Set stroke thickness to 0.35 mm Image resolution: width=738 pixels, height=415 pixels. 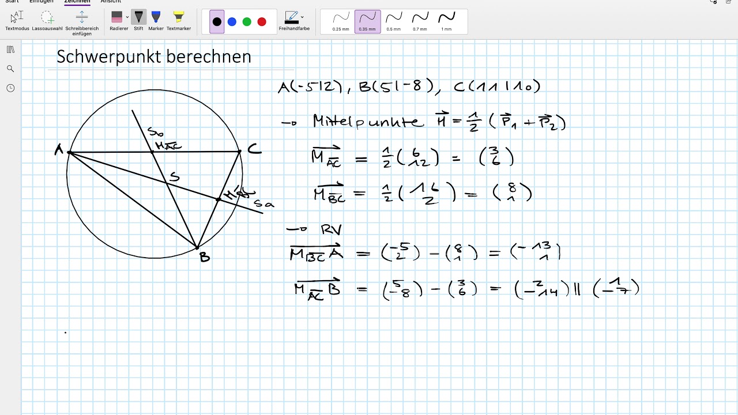point(367,22)
